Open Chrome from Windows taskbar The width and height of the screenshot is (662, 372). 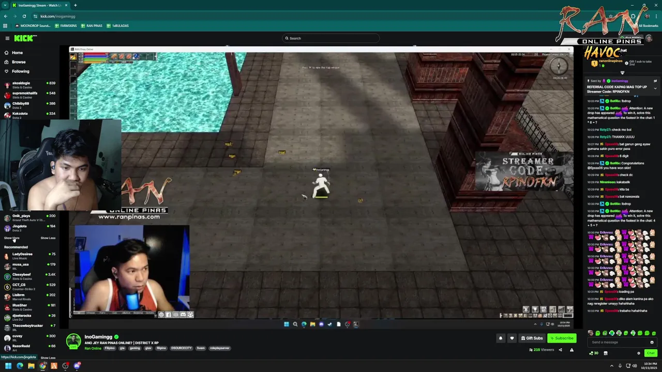click(42, 366)
